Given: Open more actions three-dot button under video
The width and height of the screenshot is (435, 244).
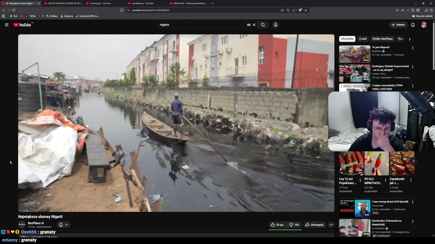Looking at the screenshot, I should coord(331,225).
